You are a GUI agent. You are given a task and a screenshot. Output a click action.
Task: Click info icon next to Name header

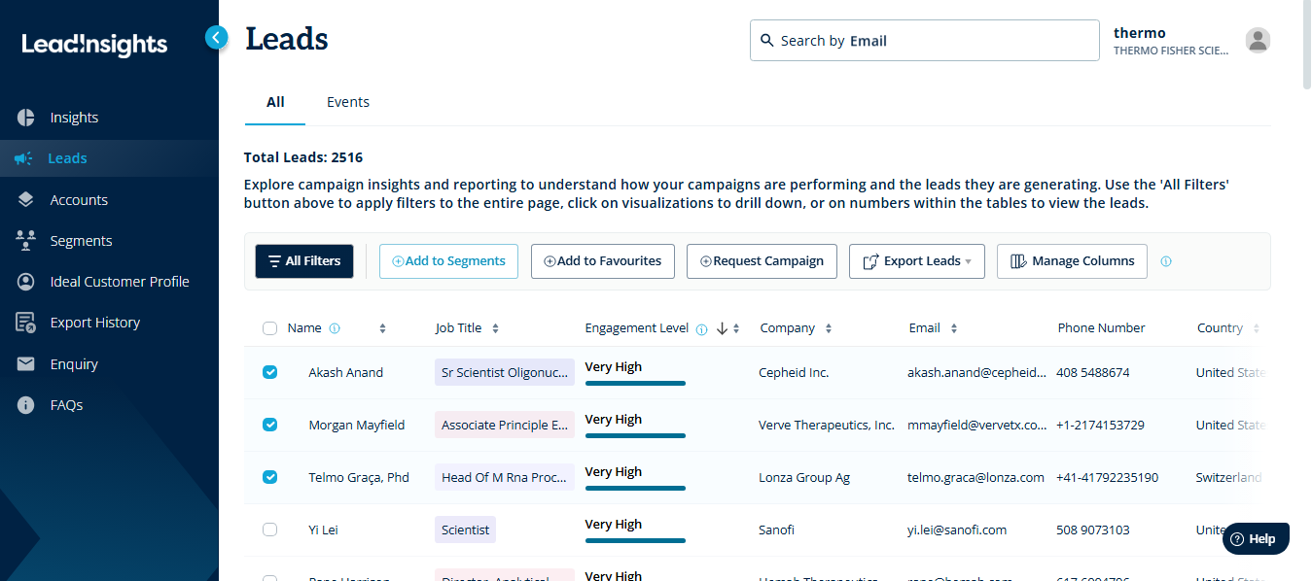pos(335,328)
